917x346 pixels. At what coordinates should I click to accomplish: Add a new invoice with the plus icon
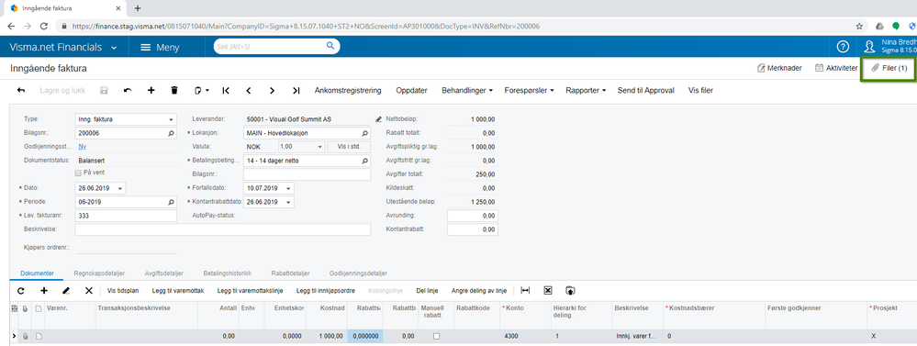pos(151,91)
